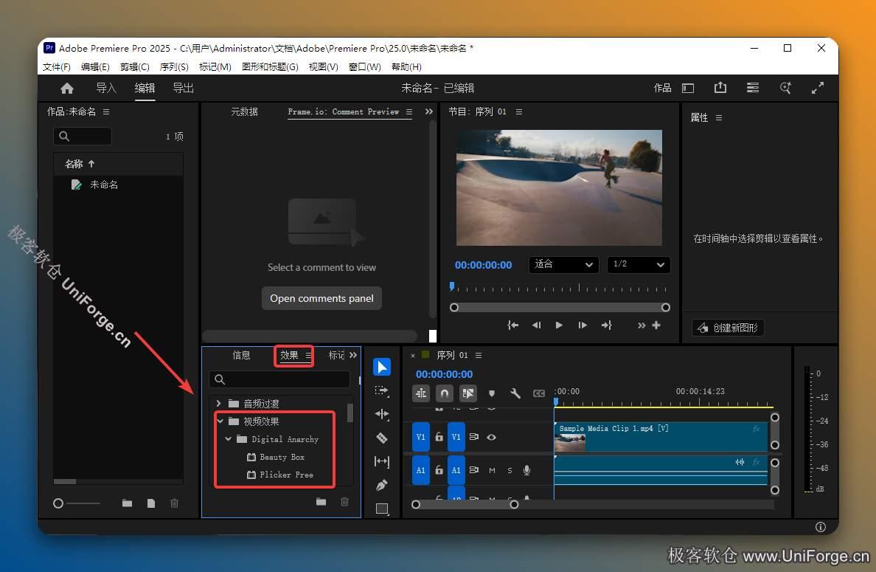Open the 文件(F) menu

coord(57,66)
